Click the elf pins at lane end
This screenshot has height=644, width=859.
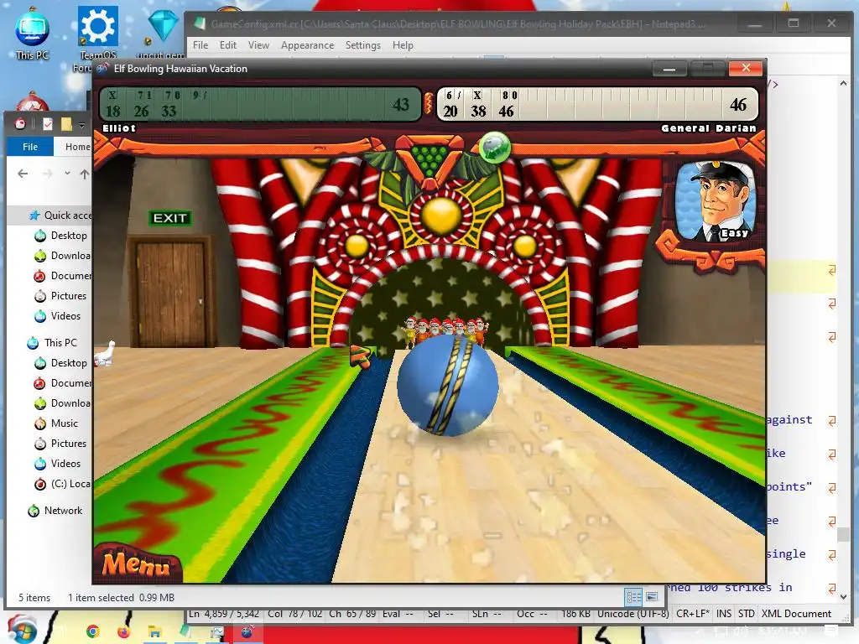445,331
